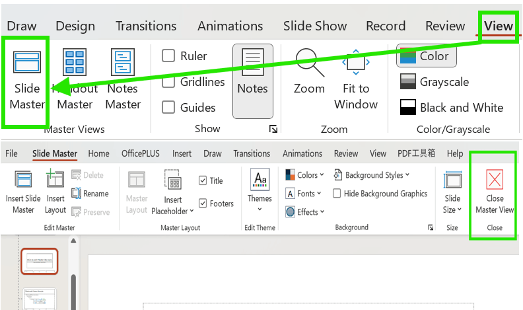Open the Background group dialog launcher
Screen dimensions: 523x310
[x=431, y=227]
